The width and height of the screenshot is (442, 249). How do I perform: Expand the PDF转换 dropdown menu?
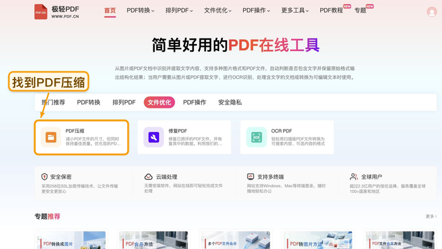(140, 11)
